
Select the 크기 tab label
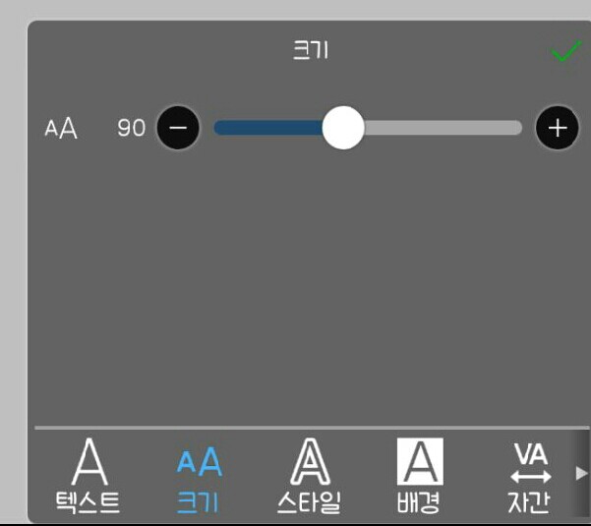(199, 503)
